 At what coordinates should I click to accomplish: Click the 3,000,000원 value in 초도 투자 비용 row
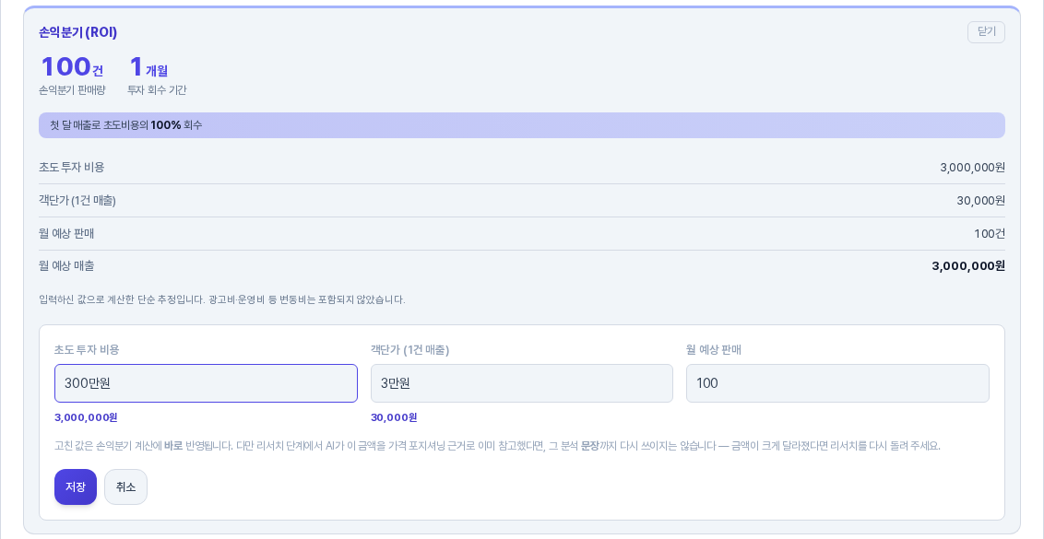[972, 168]
